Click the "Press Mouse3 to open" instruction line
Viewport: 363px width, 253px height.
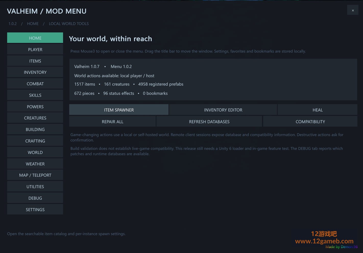[188, 51]
